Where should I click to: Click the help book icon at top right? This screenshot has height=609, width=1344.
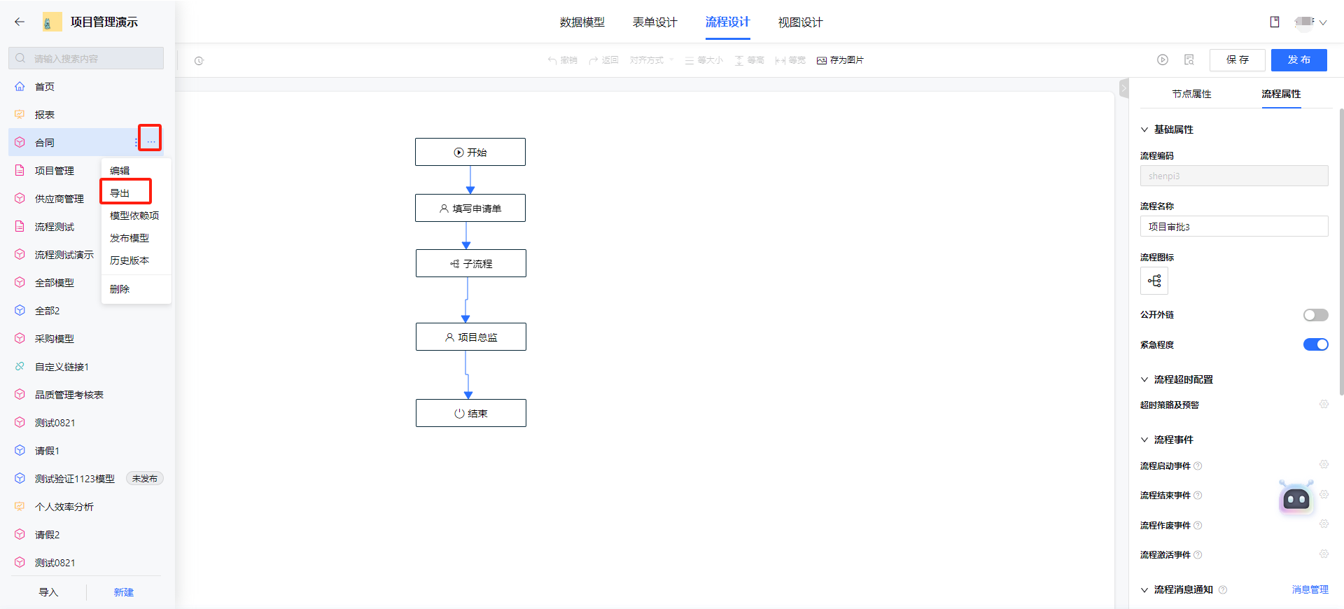(x=1275, y=22)
